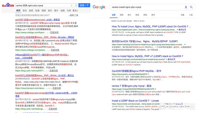The width and height of the screenshot is (199, 113).
Task: Open 百度快照 for the cnblogs.com/flywin result
Action: point(54,32)
